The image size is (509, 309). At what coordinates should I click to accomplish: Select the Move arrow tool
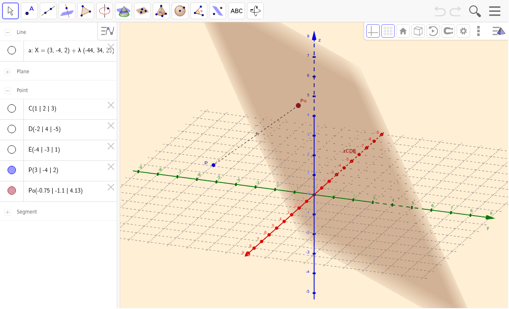point(10,11)
